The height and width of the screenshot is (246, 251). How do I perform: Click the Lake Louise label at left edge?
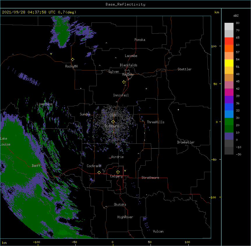tap(5, 141)
